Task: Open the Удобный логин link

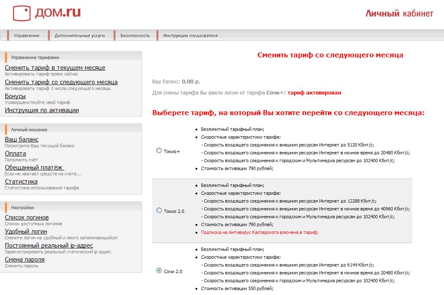Action: [x=26, y=231]
